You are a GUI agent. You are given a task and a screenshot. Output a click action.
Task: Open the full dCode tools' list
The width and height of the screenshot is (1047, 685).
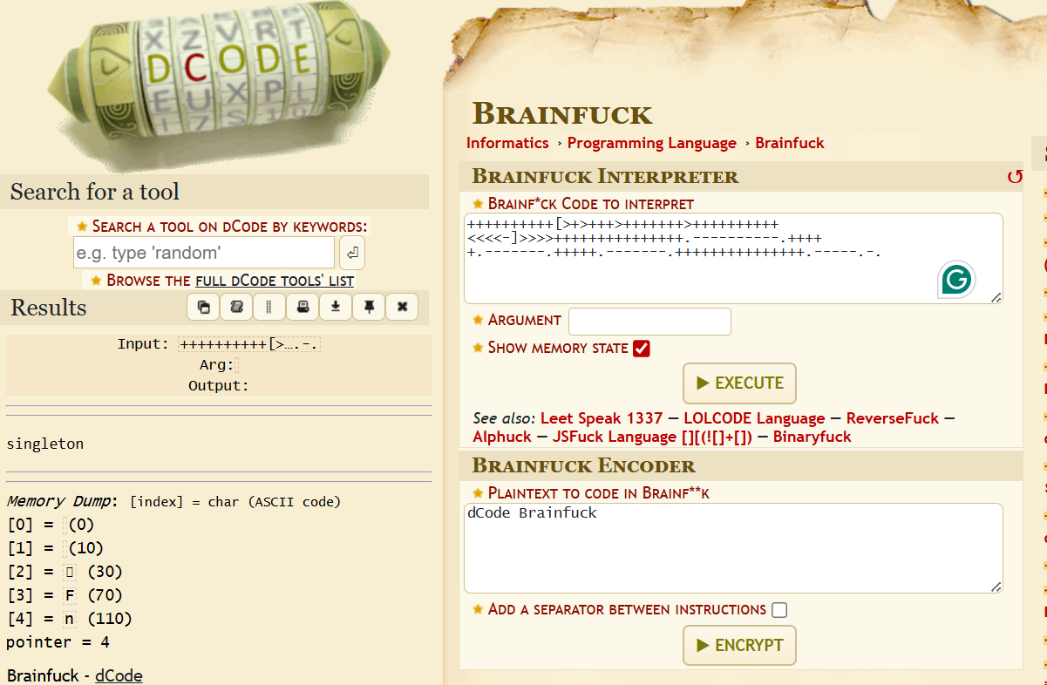click(275, 281)
